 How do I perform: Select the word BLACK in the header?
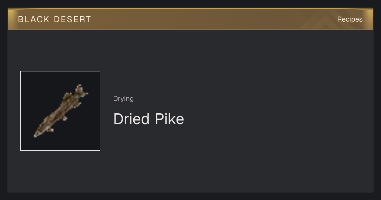[34, 19]
